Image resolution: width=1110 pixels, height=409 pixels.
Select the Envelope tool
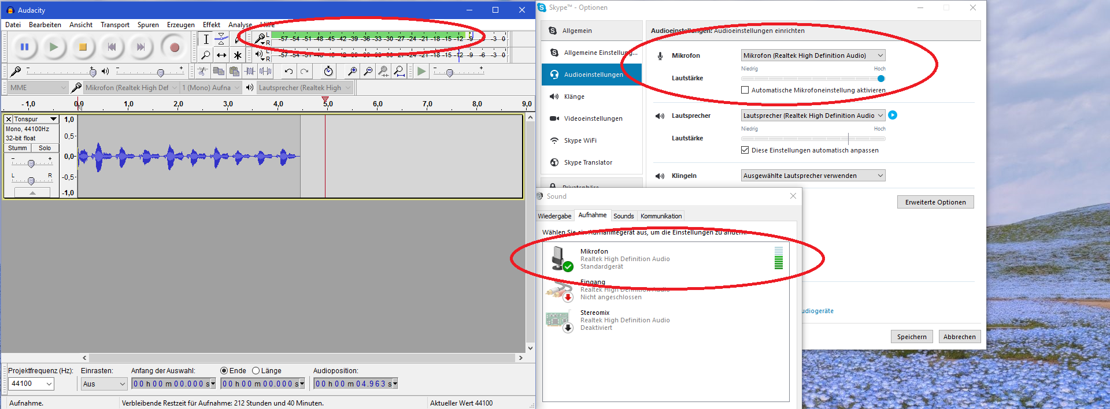[x=221, y=39]
